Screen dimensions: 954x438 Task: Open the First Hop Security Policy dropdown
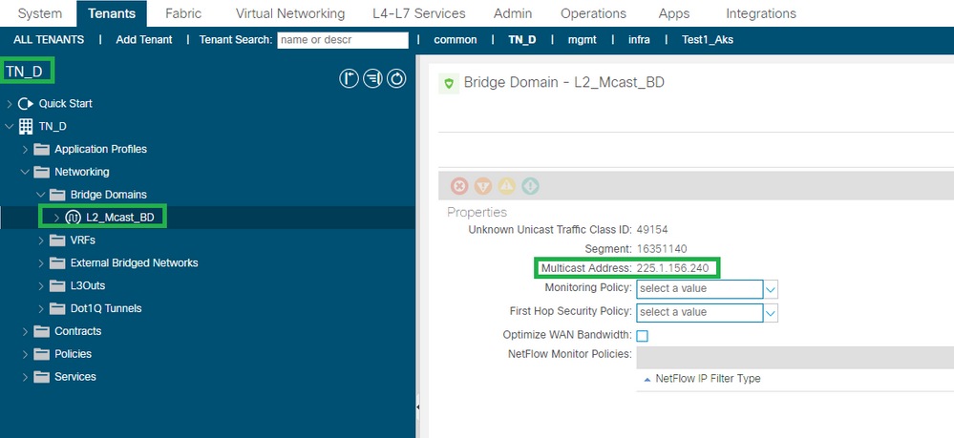click(771, 313)
